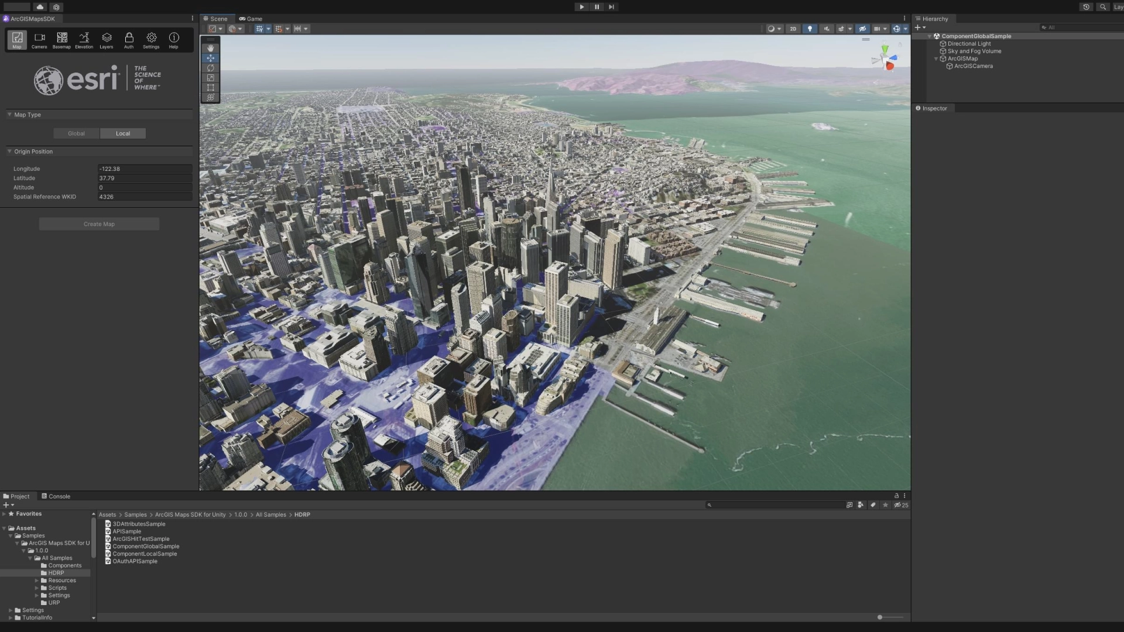Toggle scene effects button

click(841, 29)
